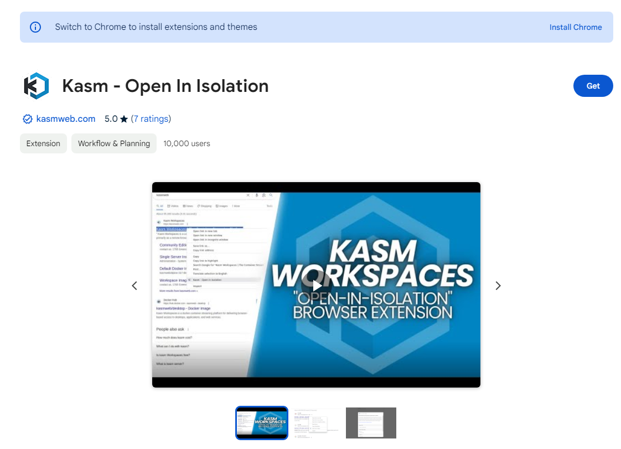The height and width of the screenshot is (449, 621).
Task: Click the verified publisher badge icon
Action: pos(27,119)
